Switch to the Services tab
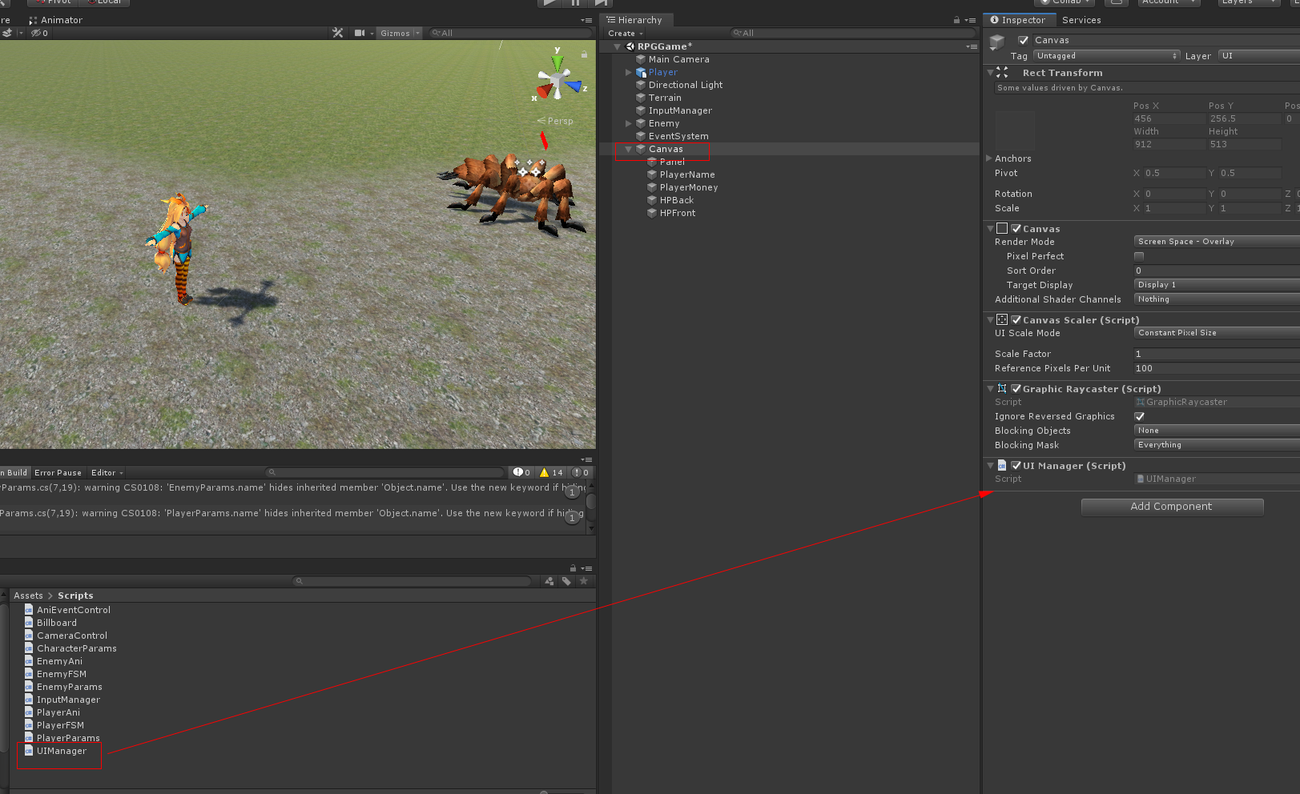 point(1081,20)
